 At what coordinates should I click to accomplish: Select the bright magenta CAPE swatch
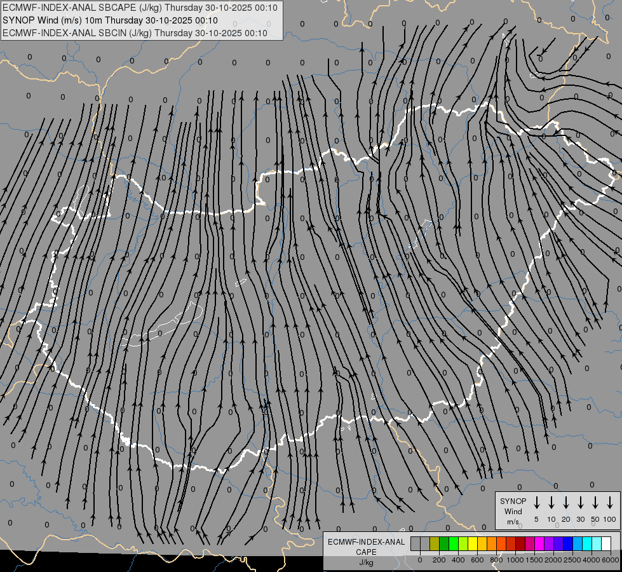click(539, 543)
